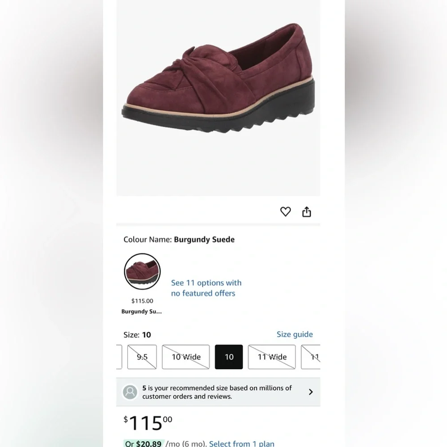Open the main product photo of the loafer
Screen dimensions: 447x447
coord(218,89)
